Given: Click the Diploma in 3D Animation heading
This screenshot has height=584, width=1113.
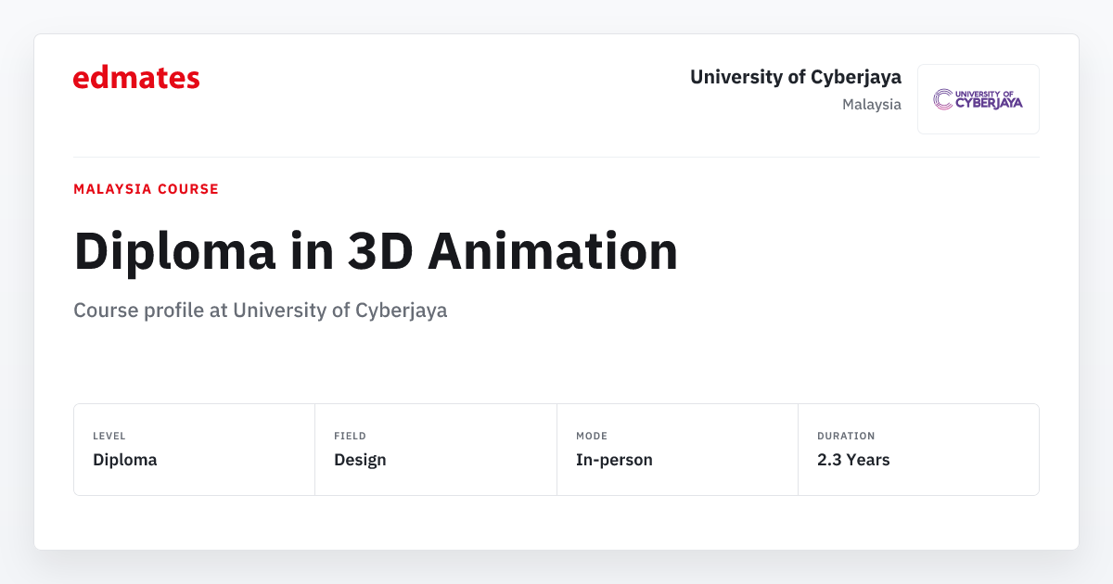Looking at the screenshot, I should coord(376,250).
